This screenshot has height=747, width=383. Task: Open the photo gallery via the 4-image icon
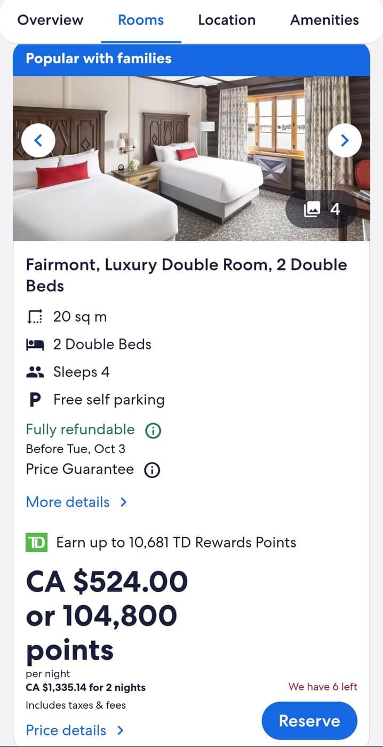[x=321, y=209]
